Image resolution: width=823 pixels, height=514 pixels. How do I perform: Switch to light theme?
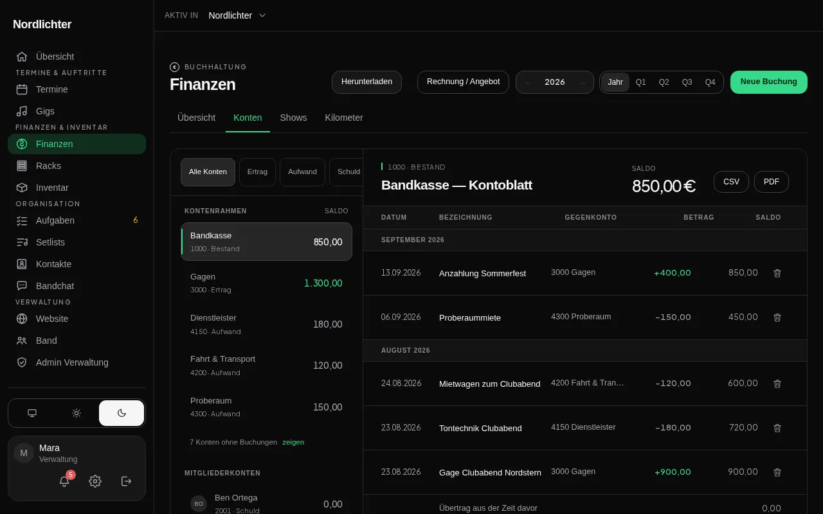(x=77, y=413)
